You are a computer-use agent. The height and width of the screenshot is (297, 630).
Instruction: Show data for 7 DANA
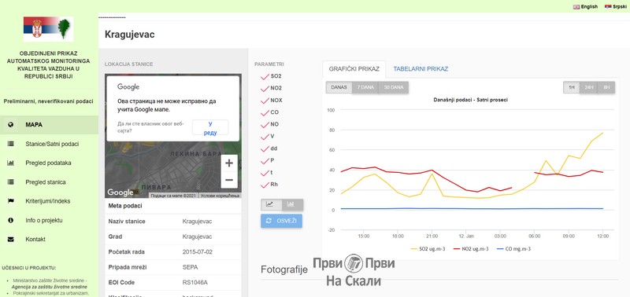(365, 87)
